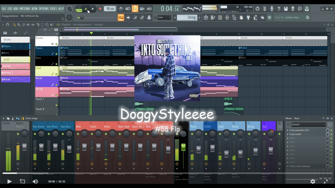Toggle playlist magnet snap icon
Viewport: 335px width, 188px height.
click(x=7, y=25)
